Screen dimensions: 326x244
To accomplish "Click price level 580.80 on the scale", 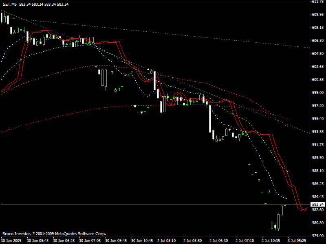I will (x=318, y=223).
